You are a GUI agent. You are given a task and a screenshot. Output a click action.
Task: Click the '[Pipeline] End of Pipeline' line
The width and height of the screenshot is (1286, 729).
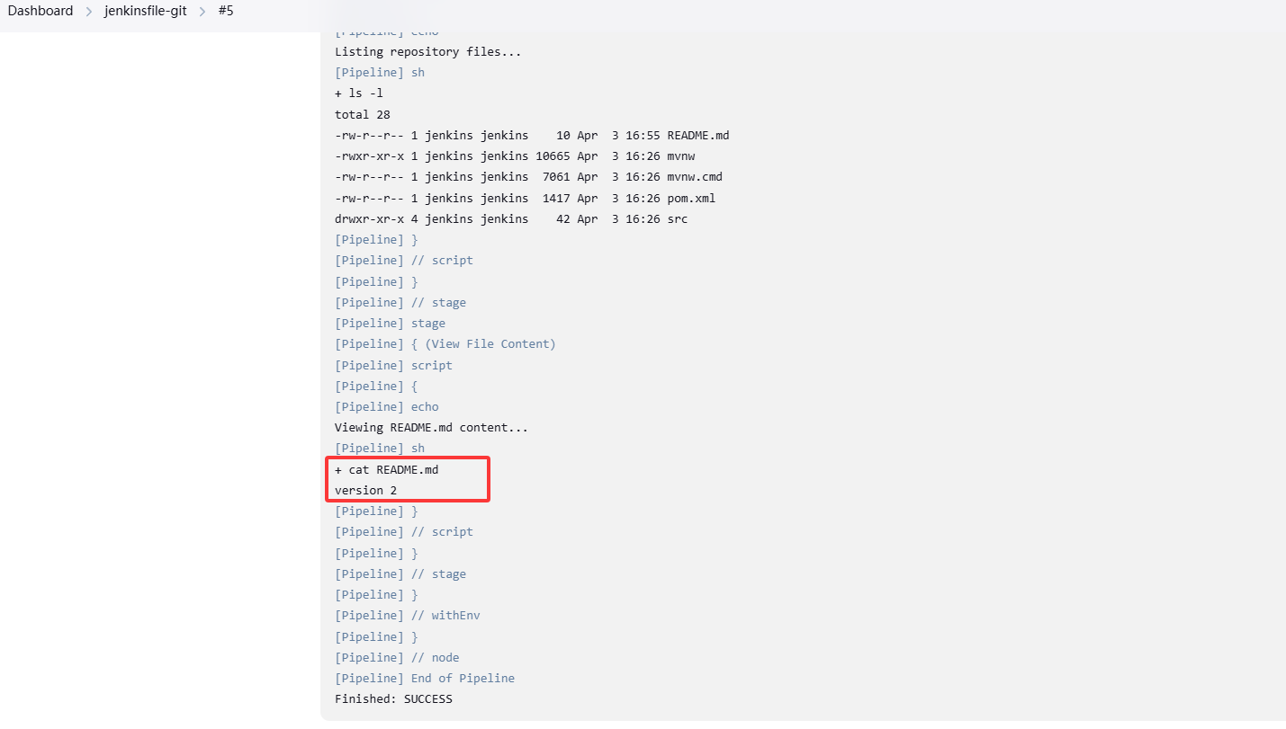click(424, 679)
